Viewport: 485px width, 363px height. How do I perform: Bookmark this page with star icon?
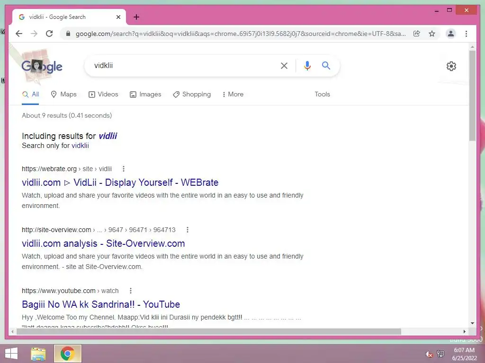(x=432, y=34)
